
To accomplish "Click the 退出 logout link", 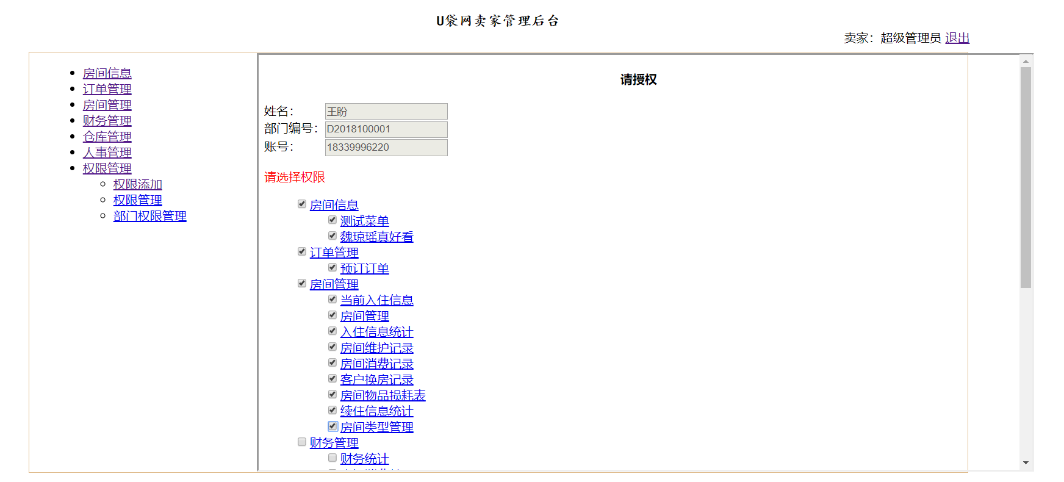I will click(x=957, y=38).
